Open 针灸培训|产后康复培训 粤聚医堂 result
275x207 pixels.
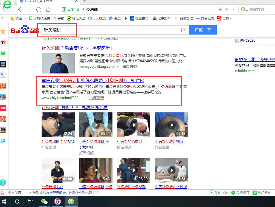click(78, 48)
